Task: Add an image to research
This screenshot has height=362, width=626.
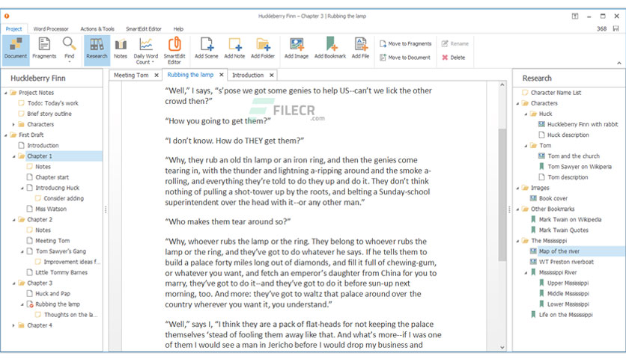Action: click(297, 49)
